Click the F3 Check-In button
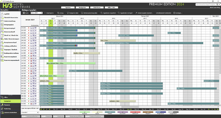The width and height of the screenshot is (221, 118). (47, 117)
